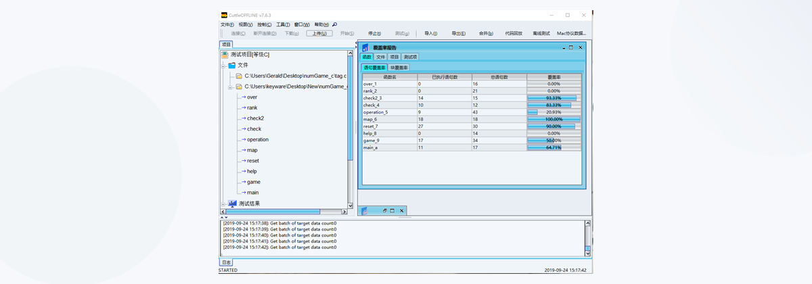Click the 日志 tab at bottom

pos(226,262)
